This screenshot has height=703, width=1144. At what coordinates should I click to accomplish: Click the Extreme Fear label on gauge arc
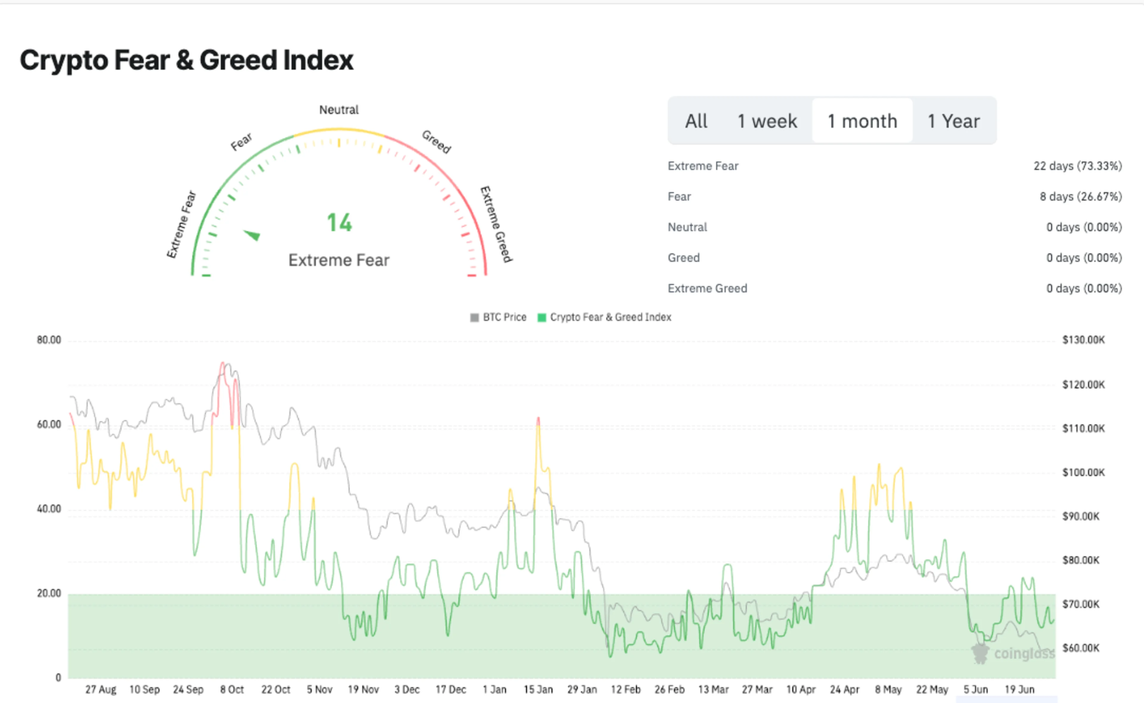pos(181,224)
